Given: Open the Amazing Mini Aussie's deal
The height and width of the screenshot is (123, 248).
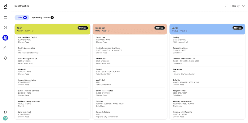Looking at the screenshot, I should pyautogui.click(x=208, y=114).
